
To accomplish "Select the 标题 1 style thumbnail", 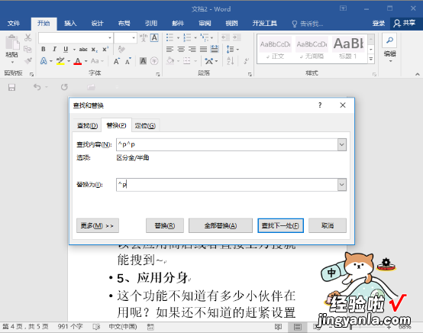I will (x=348, y=49).
